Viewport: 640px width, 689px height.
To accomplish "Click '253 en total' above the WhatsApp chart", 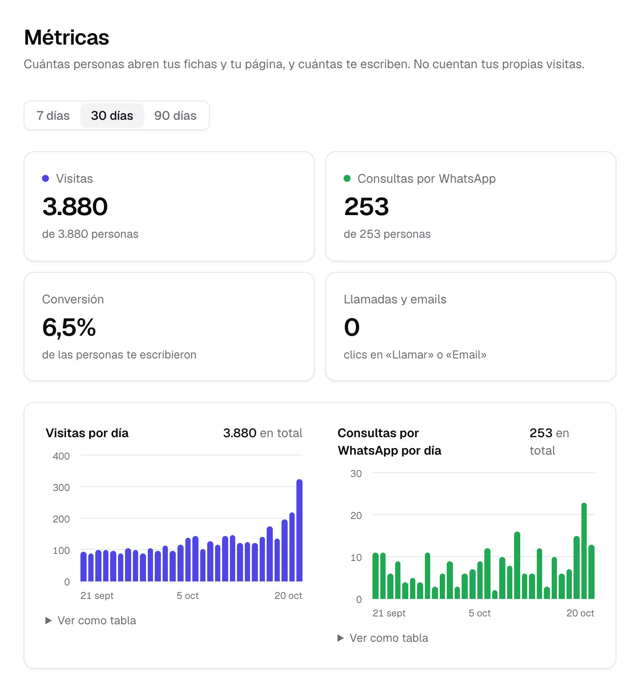I will tap(549, 442).
